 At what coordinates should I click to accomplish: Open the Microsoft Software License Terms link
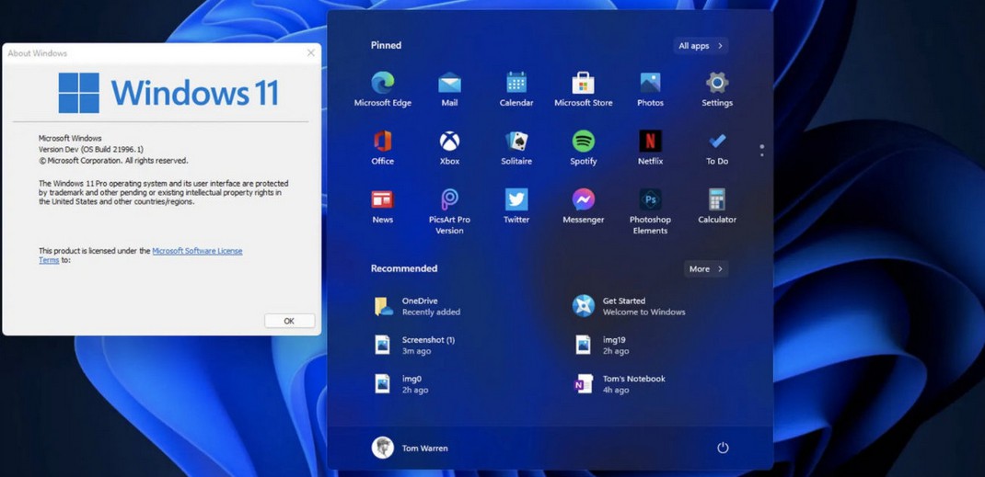(197, 251)
